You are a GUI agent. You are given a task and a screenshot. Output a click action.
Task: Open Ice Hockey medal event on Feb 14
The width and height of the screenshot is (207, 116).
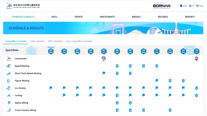coord(197,88)
